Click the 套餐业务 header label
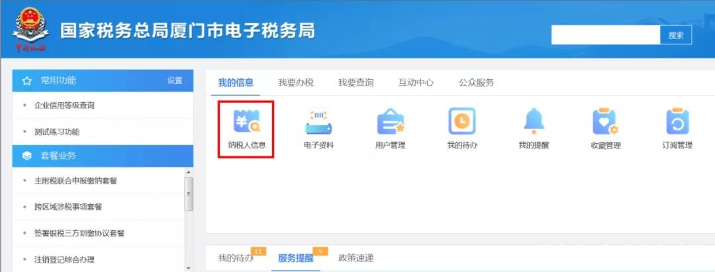715x272 pixels. (58, 156)
